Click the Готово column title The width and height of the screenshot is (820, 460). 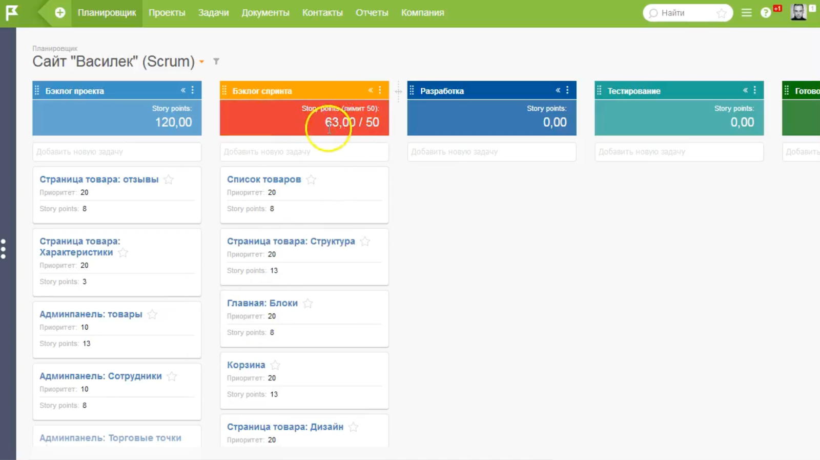[x=807, y=91]
